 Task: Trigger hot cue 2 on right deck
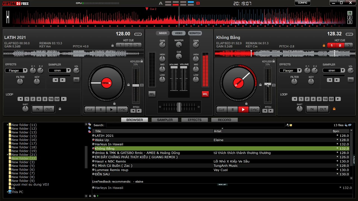[340, 46]
